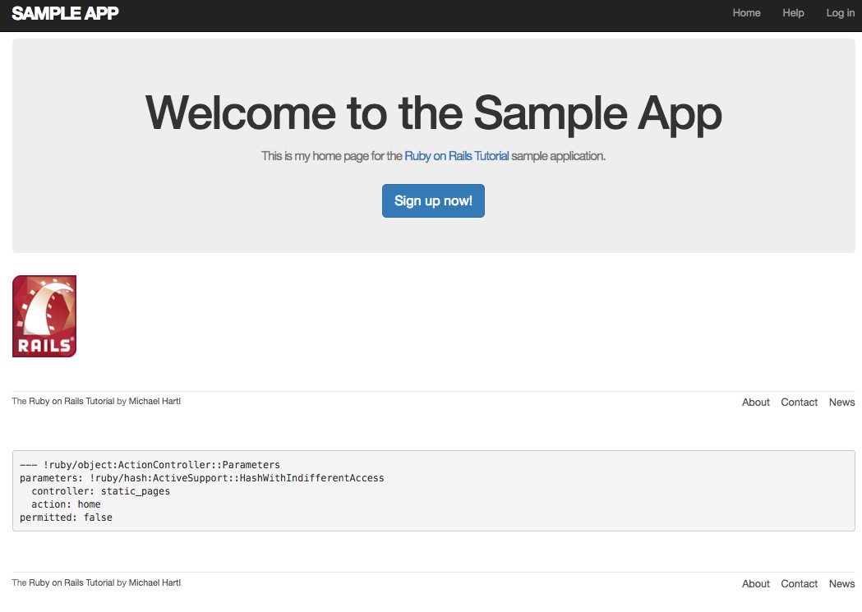
Task: Open Ruby on Rails Tutorial link in the footer above the debug box
Action: point(71,402)
